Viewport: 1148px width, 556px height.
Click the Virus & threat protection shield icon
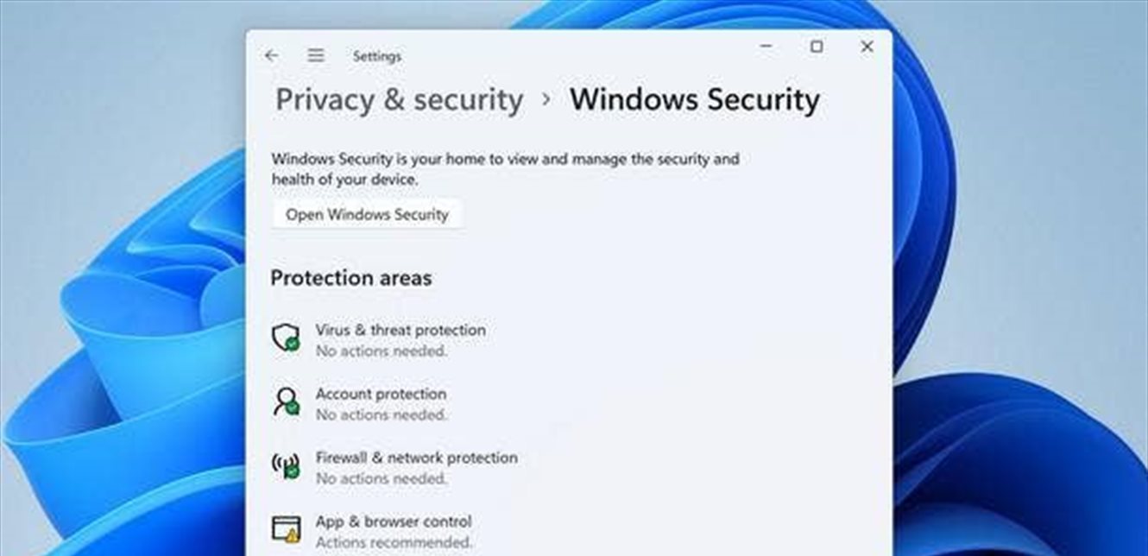(x=286, y=338)
